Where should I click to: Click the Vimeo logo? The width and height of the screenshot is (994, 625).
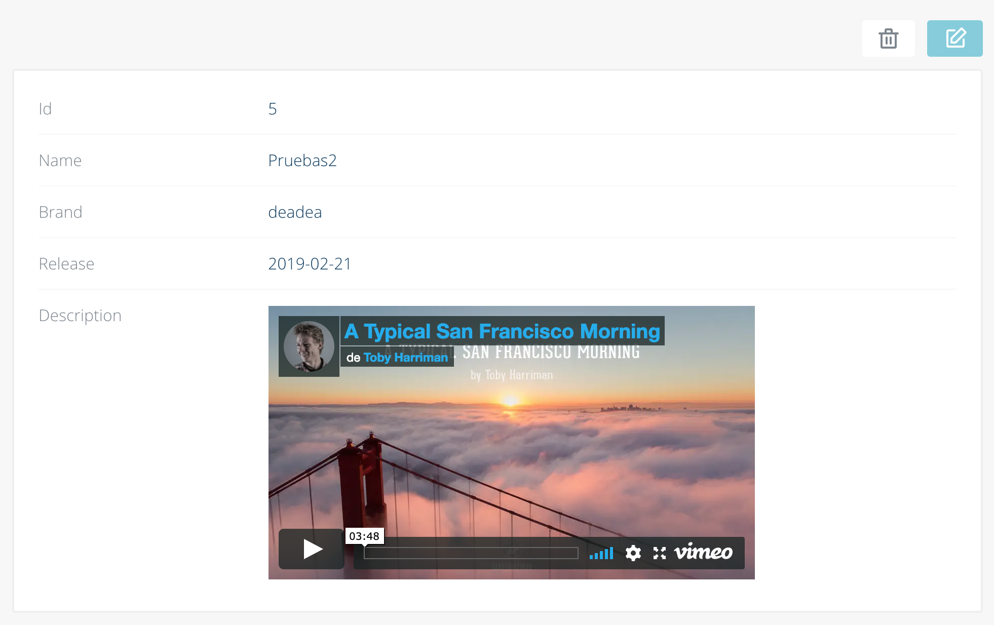[703, 552]
